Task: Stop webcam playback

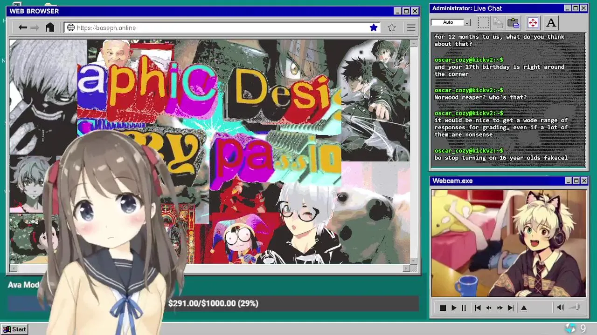Action: [443, 308]
